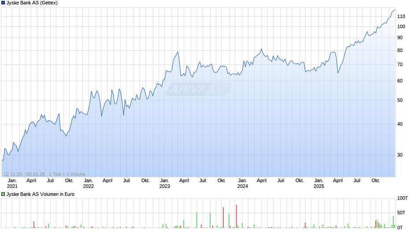Viewport: 414px width, 232px height.
Task: Click the 'Jyske Bank AS Volumen in Euro' label
Action: 41,194
